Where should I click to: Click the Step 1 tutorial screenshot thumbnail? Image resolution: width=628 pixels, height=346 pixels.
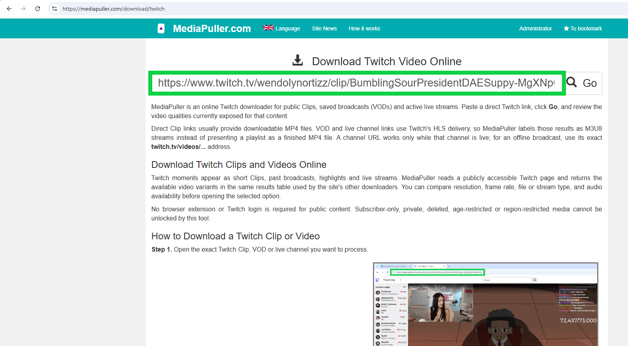tap(485, 304)
